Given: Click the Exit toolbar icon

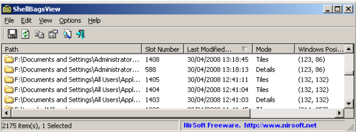Looking at the screenshot, I should pyautogui.click(x=81, y=34).
